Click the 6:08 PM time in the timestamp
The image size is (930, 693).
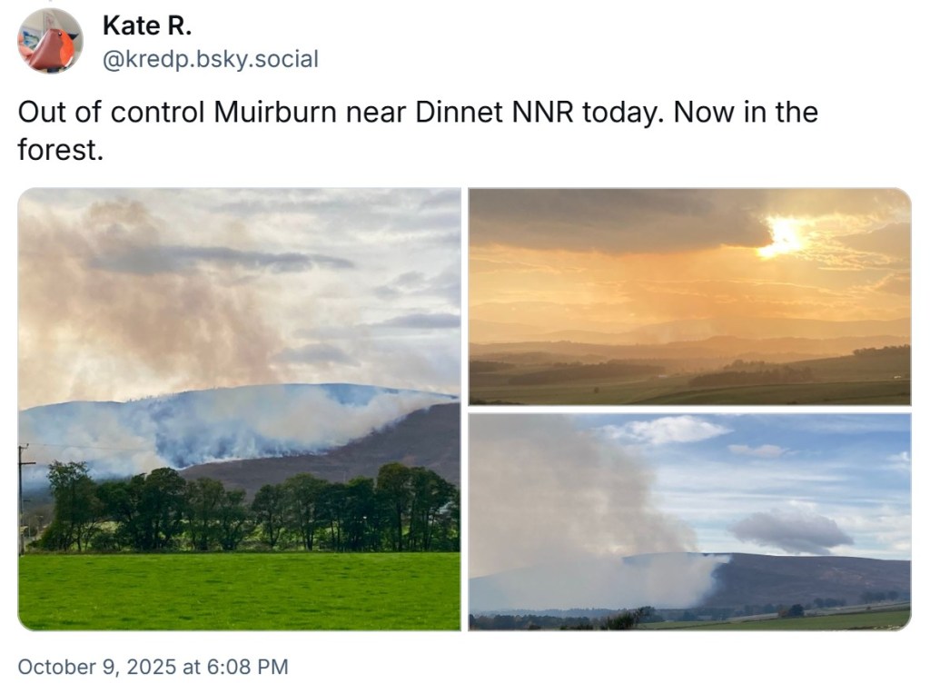[248, 667]
